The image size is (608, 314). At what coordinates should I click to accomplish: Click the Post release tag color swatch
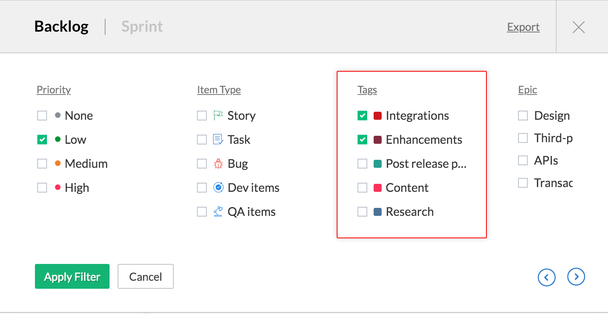[377, 164]
